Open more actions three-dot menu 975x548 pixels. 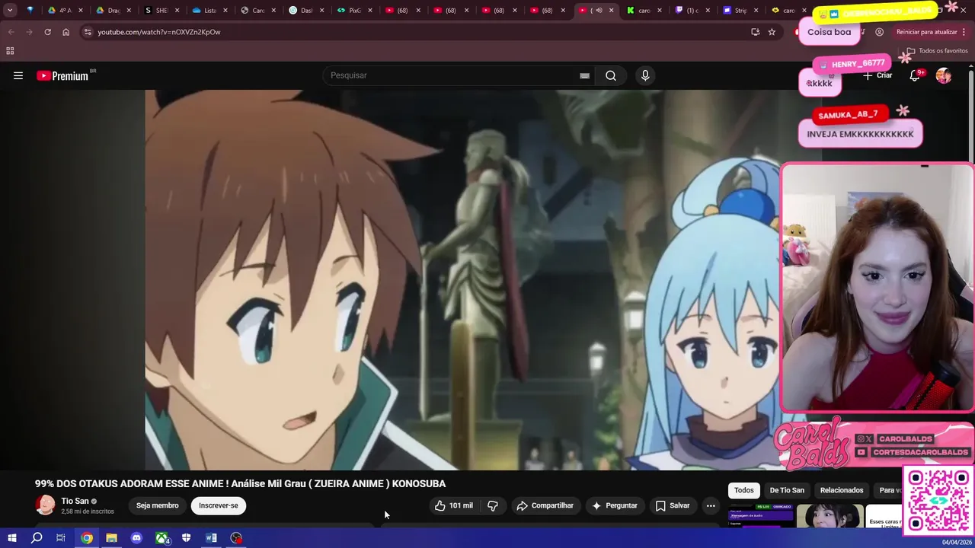[711, 505]
